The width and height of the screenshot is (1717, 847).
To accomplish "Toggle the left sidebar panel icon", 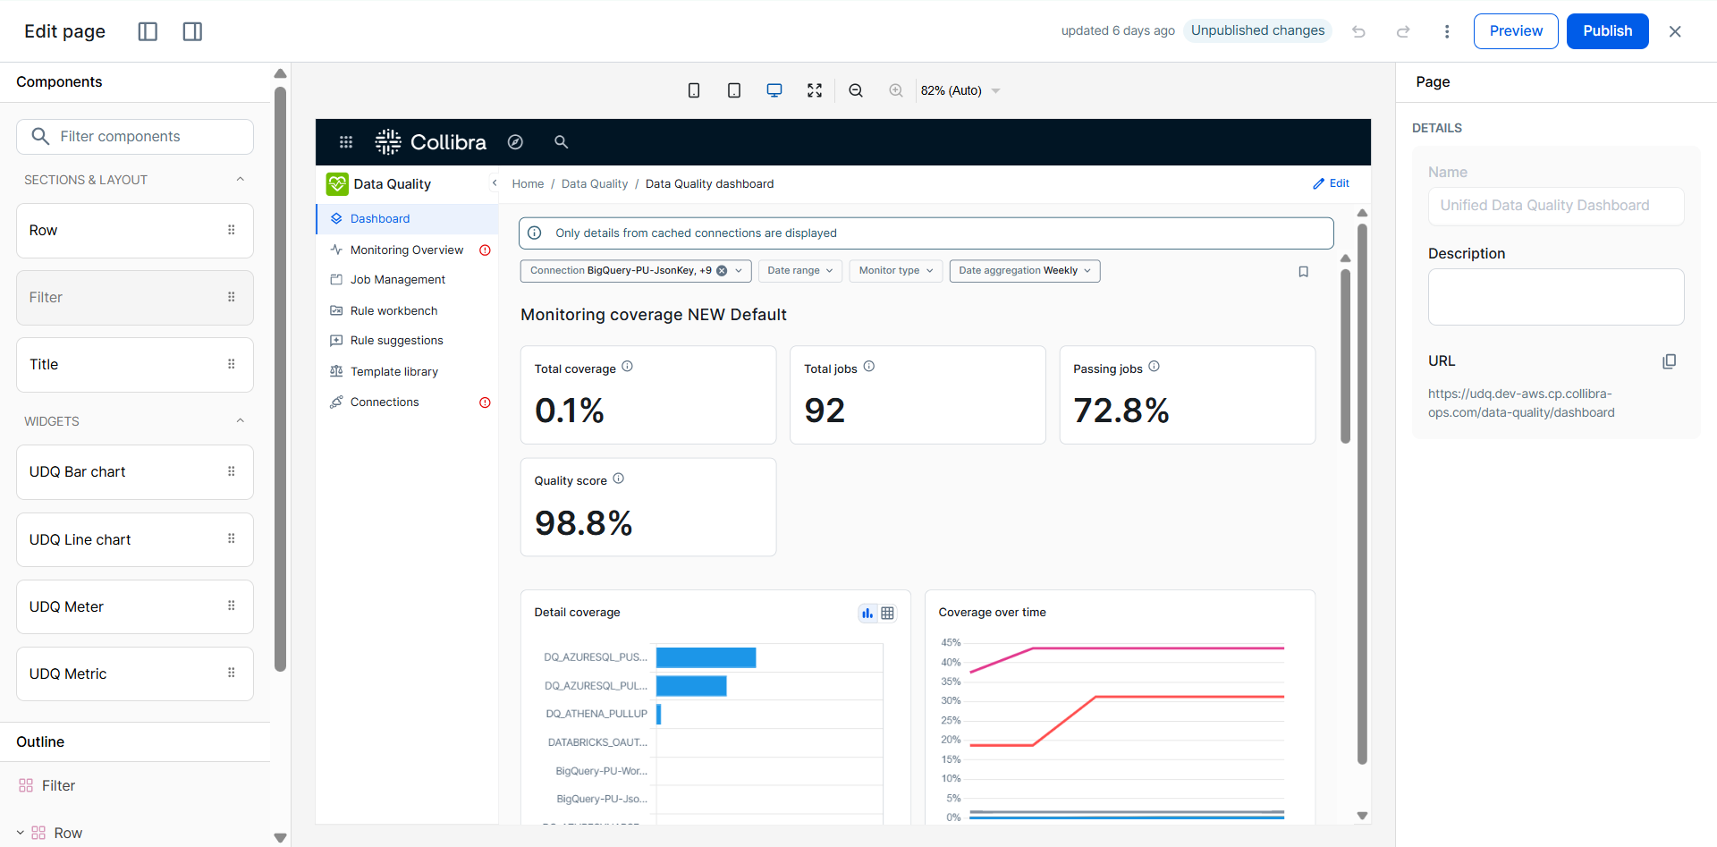I will (x=148, y=31).
